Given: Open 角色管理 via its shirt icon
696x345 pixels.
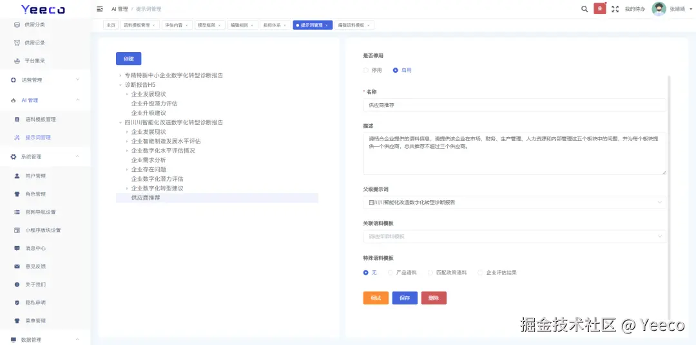Looking at the screenshot, I should pyautogui.click(x=17, y=194).
